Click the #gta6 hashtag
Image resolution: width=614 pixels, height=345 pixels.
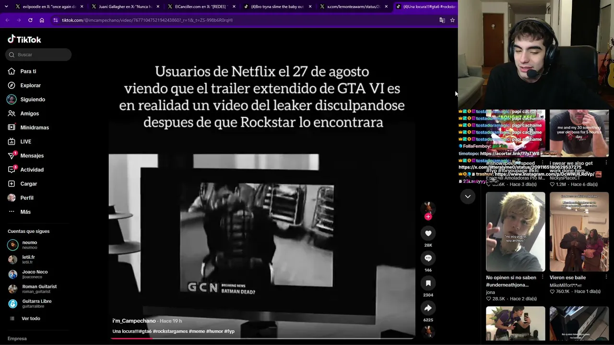(144, 331)
